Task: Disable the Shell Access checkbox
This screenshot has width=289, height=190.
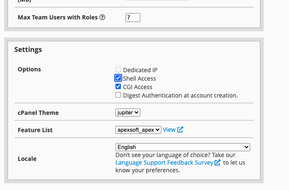Action: (118, 78)
